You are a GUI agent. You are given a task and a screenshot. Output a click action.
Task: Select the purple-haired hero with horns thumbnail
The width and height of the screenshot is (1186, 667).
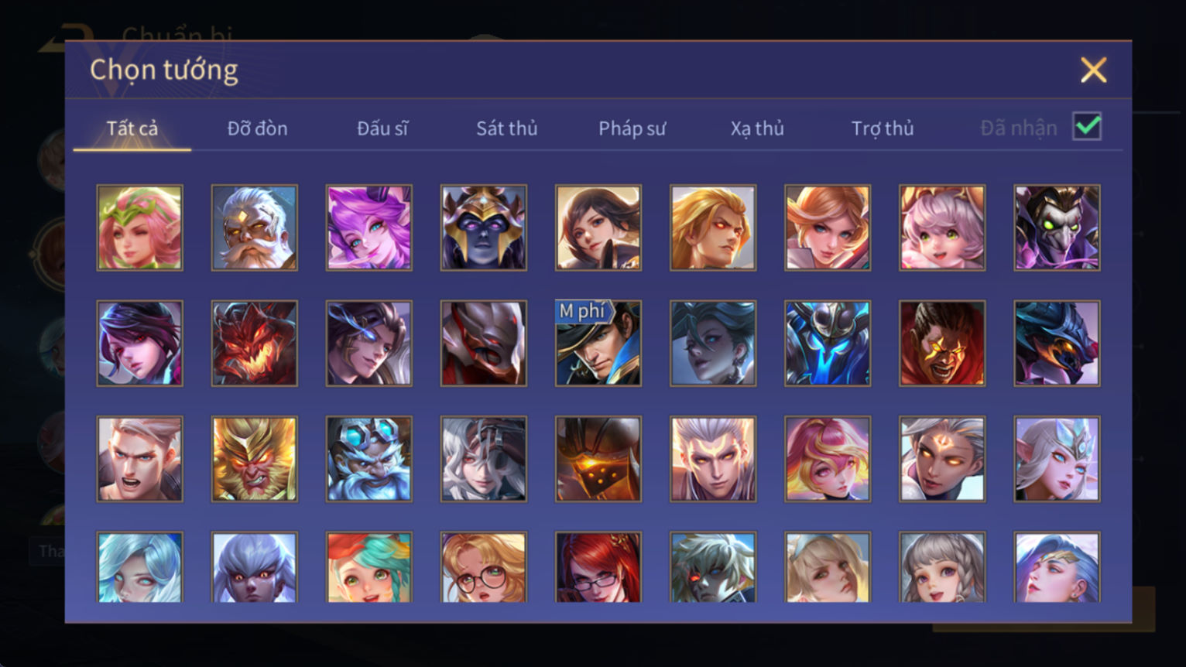click(x=368, y=227)
